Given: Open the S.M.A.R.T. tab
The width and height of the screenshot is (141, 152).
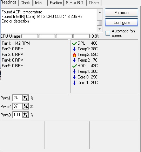Looking at the screenshot, I should point(75,3).
